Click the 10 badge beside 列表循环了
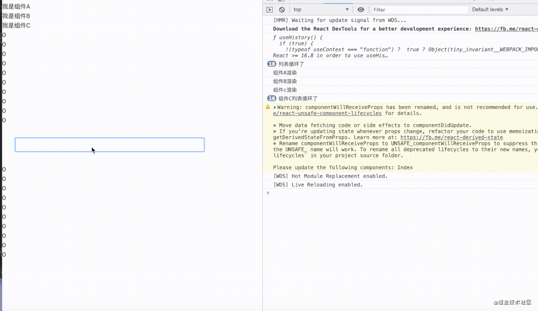The height and width of the screenshot is (311, 538). tap(272, 64)
